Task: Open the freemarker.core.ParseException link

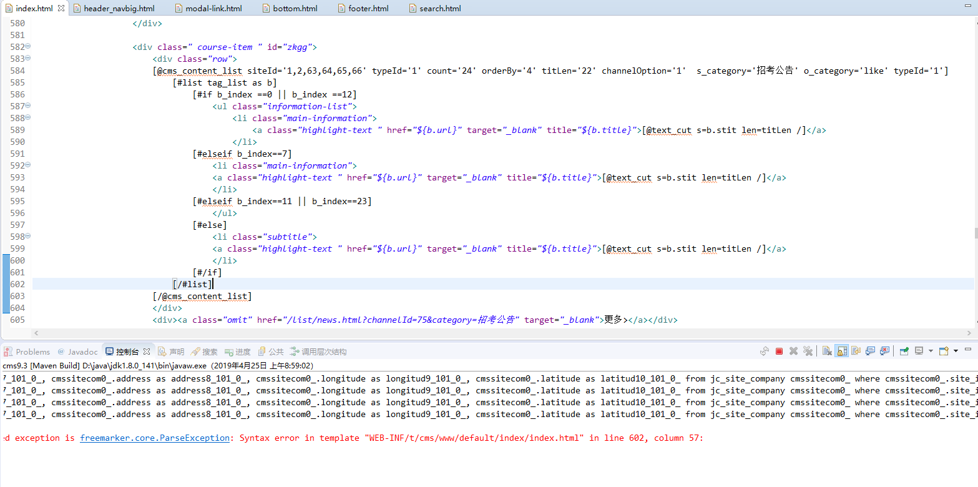Action: coord(154,438)
